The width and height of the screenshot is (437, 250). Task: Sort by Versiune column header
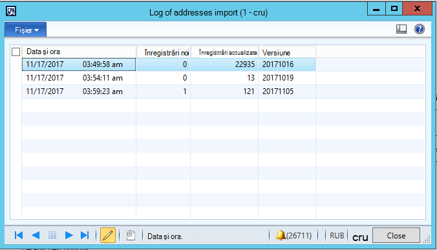(287, 52)
